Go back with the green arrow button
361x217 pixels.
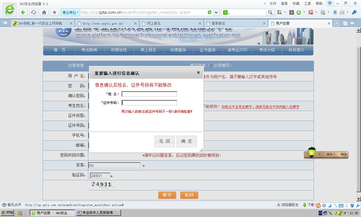pyautogui.click(x=23, y=12)
